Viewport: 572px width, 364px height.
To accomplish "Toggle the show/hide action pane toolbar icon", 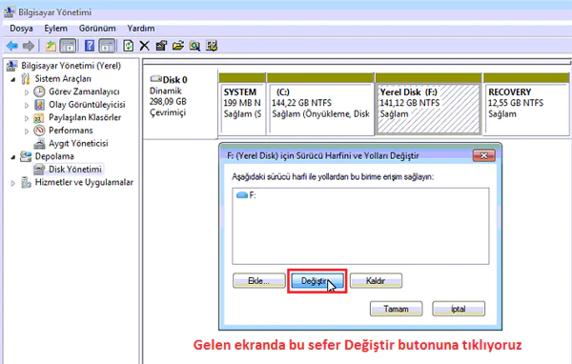I will (107, 46).
